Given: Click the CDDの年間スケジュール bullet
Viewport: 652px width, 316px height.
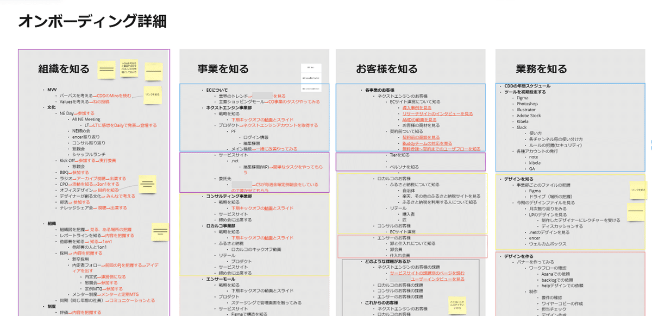Looking at the screenshot, I should [527, 86].
